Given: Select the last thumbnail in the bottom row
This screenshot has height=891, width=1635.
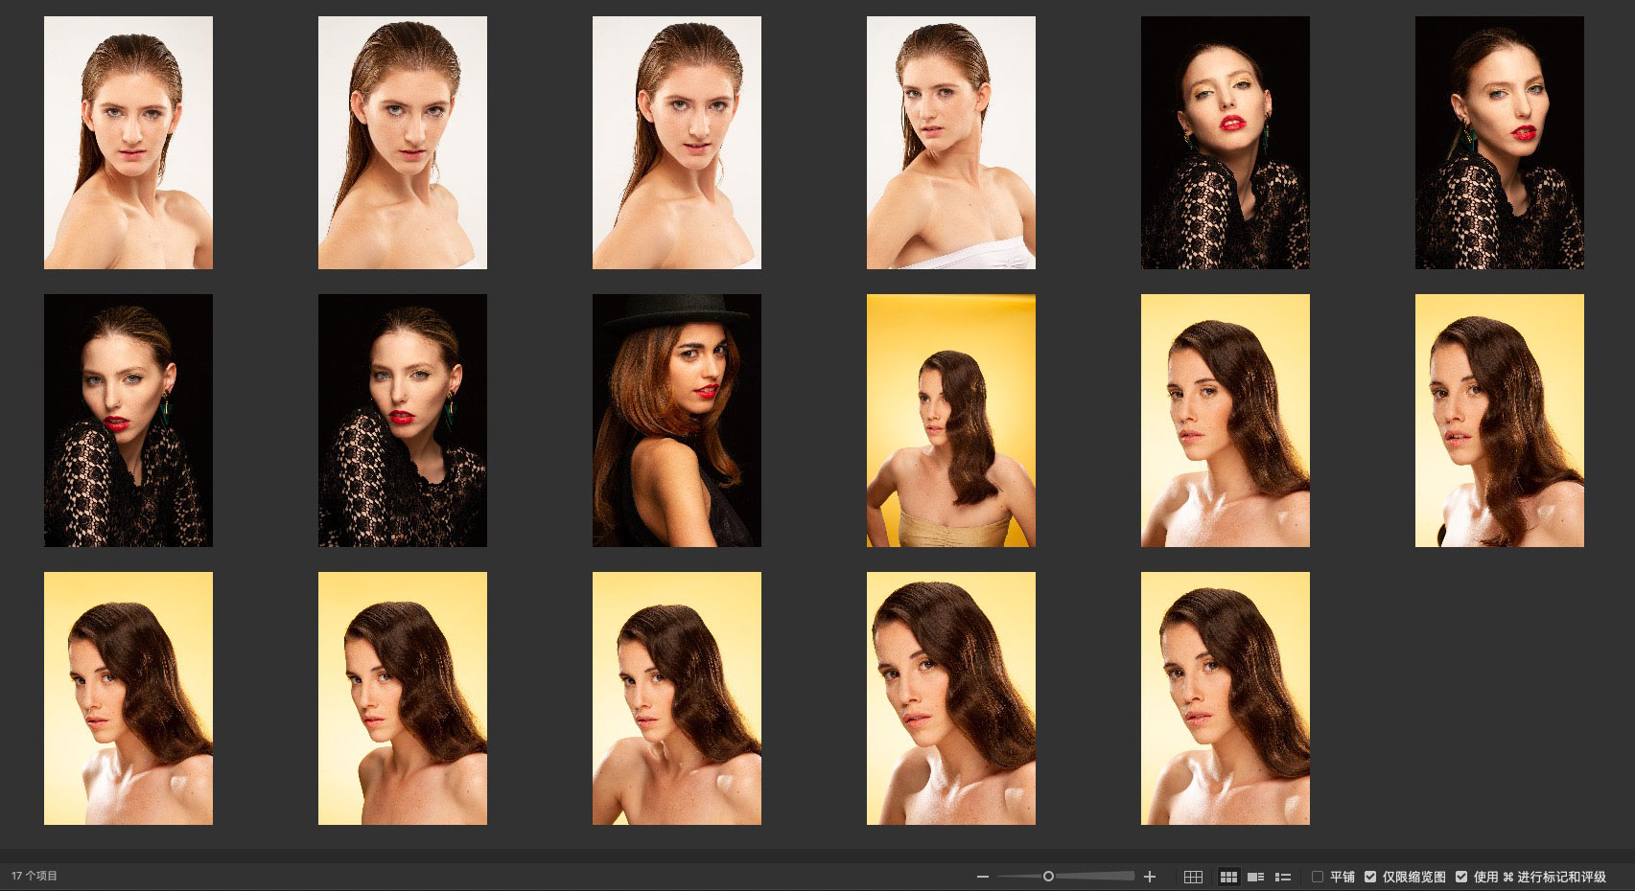Looking at the screenshot, I should [x=1225, y=698].
